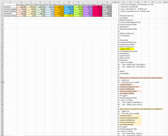Select entire column F via its header
Viewport: 168px width, 136px height.
[59, 2]
